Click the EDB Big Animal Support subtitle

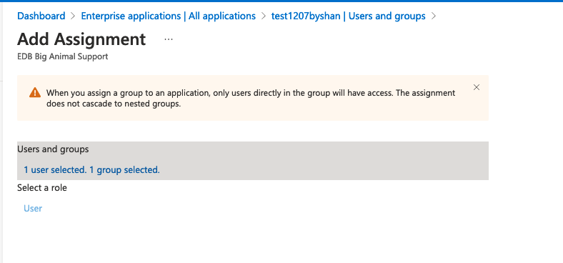62,56
